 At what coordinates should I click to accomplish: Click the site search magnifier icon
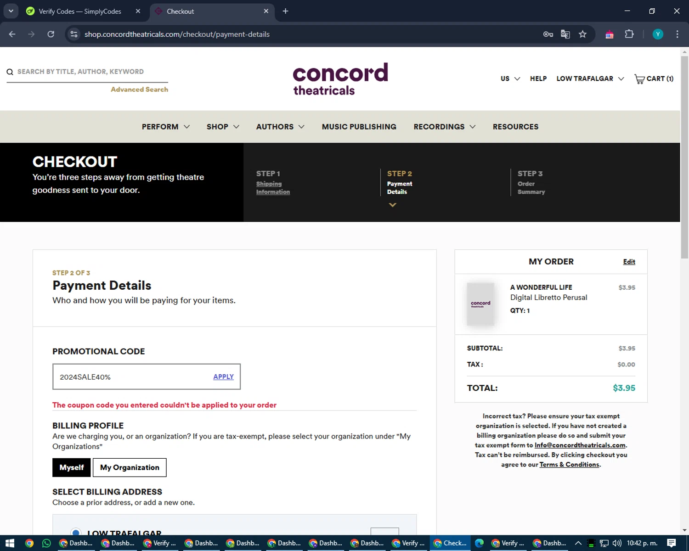(x=10, y=72)
